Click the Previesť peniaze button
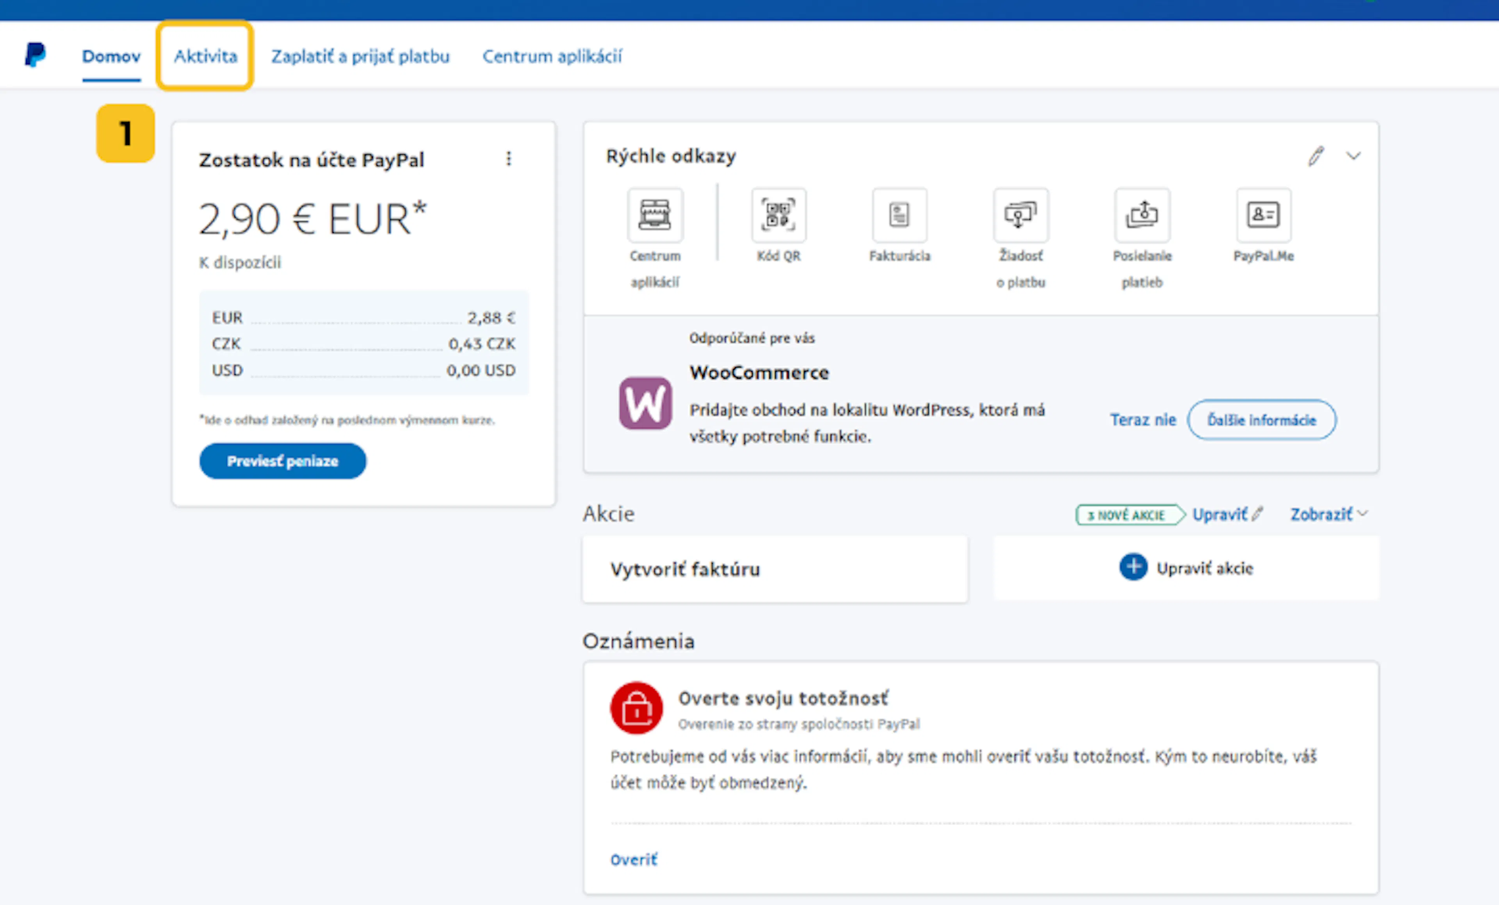1499x905 pixels. (283, 461)
